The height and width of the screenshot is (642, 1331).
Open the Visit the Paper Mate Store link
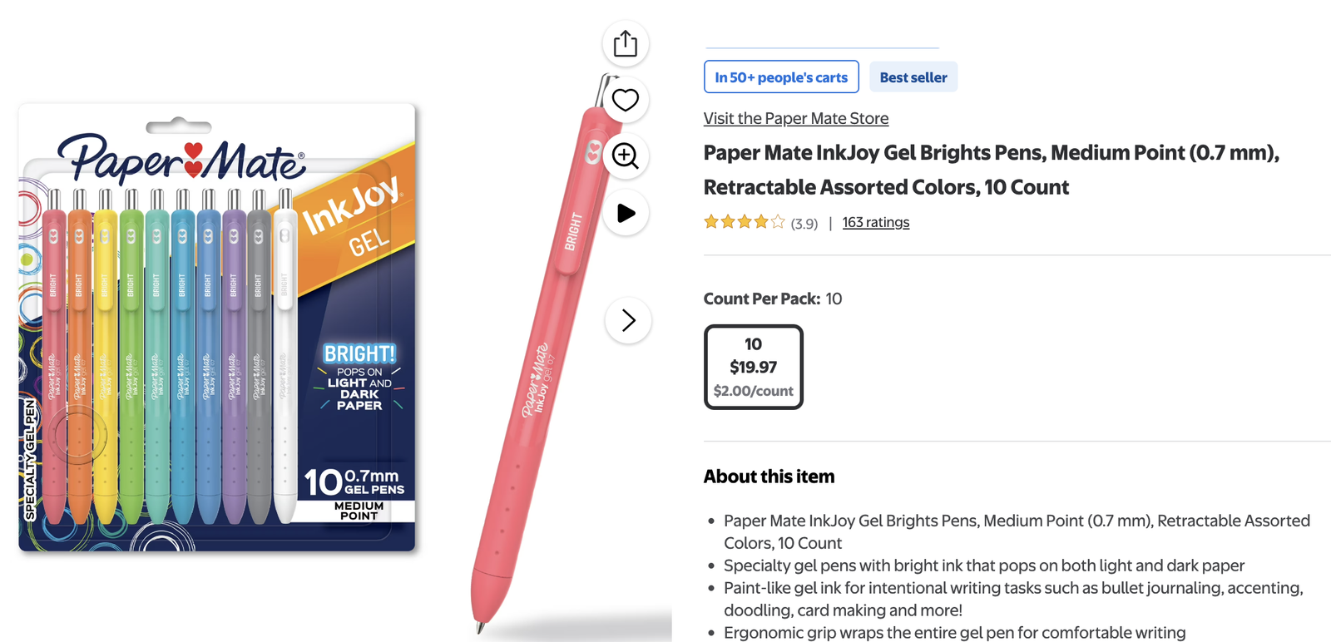coord(795,118)
